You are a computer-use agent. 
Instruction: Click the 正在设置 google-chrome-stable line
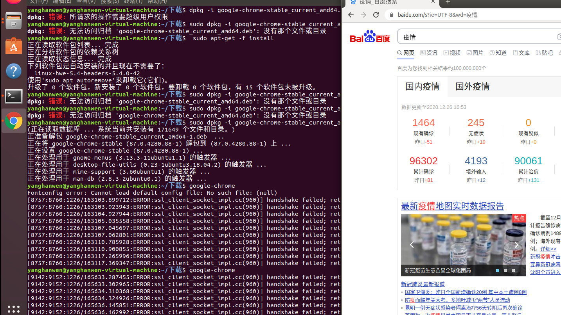115,151
